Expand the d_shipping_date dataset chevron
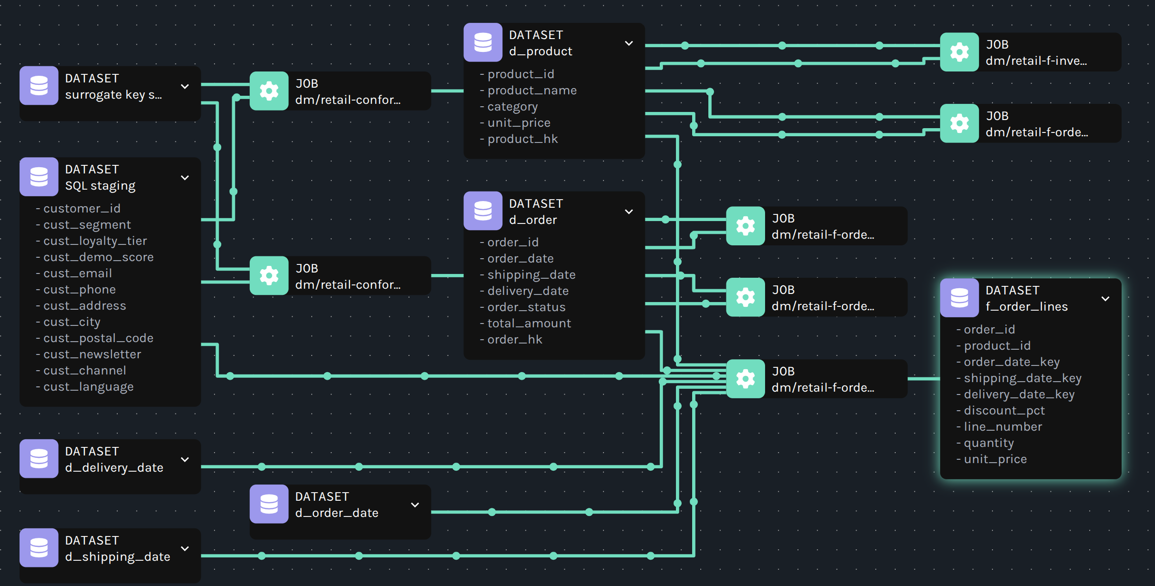 [185, 549]
